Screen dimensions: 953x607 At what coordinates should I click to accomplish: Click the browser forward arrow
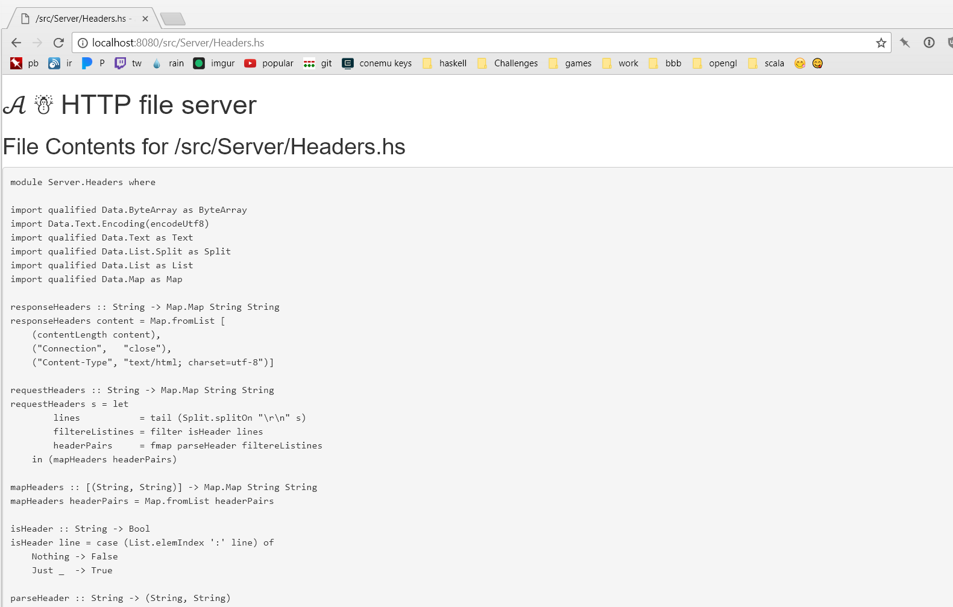pyautogui.click(x=37, y=43)
